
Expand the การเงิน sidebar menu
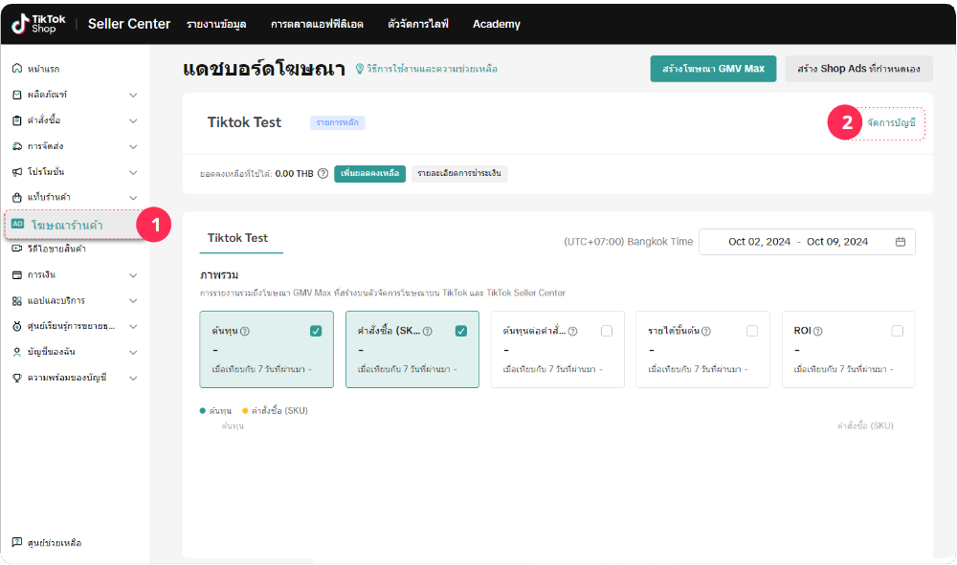[x=133, y=274]
